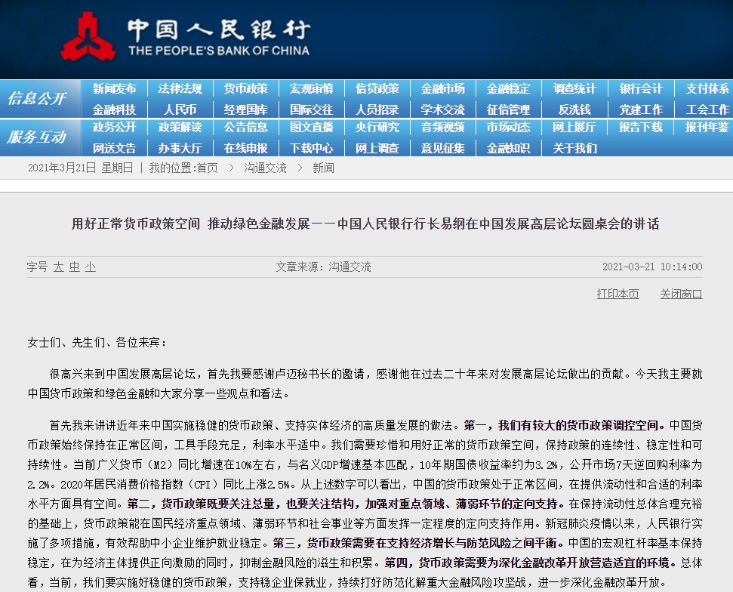This screenshot has width=733, height=592.
Task: Open the 金融市场 navigation item
Action: [x=442, y=88]
